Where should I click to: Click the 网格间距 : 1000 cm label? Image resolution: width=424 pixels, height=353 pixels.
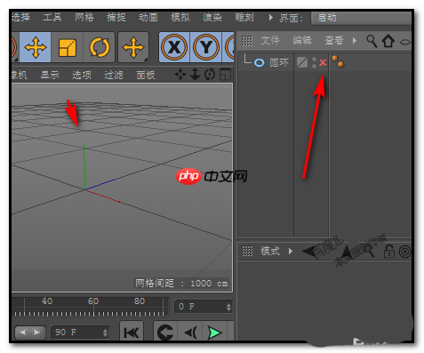click(x=181, y=284)
